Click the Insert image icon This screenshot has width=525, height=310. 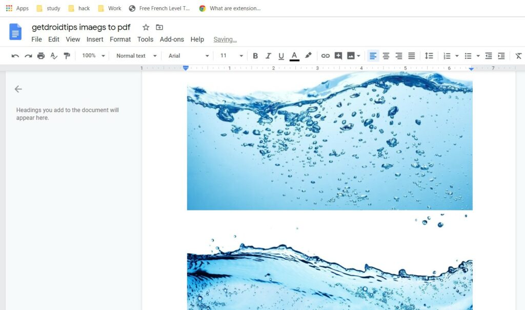coord(352,56)
